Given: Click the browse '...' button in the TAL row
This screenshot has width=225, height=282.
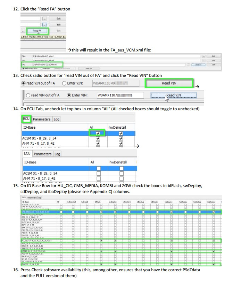Looking at the screenshot, I should click(203, 56).
